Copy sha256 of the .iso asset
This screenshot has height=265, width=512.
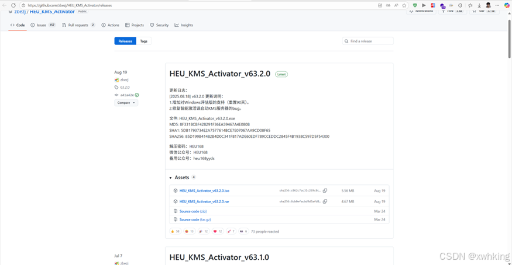pos(325,191)
